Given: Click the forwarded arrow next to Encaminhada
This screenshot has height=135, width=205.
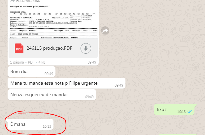Looking at the screenshot, I should click(x=13, y=1).
